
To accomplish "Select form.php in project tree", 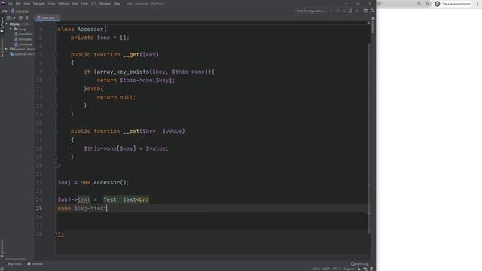I will 23,39.
